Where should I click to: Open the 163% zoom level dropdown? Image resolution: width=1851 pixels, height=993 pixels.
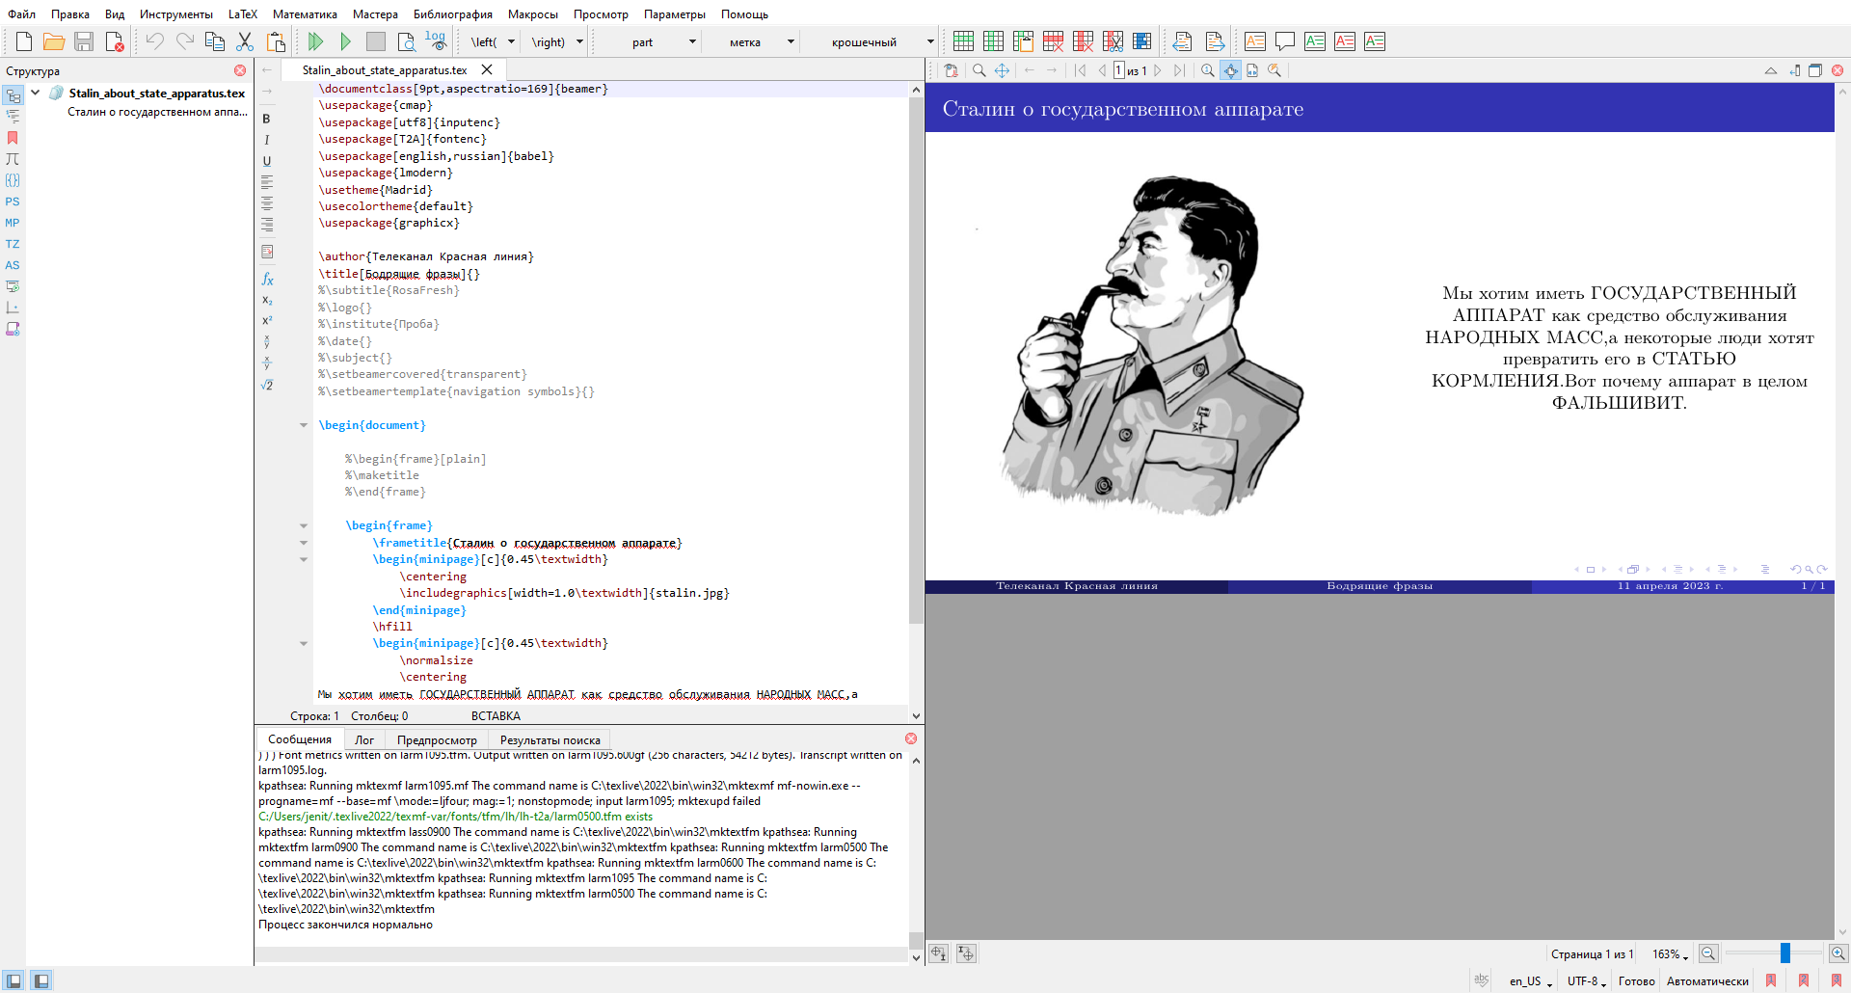point(1671,954)
